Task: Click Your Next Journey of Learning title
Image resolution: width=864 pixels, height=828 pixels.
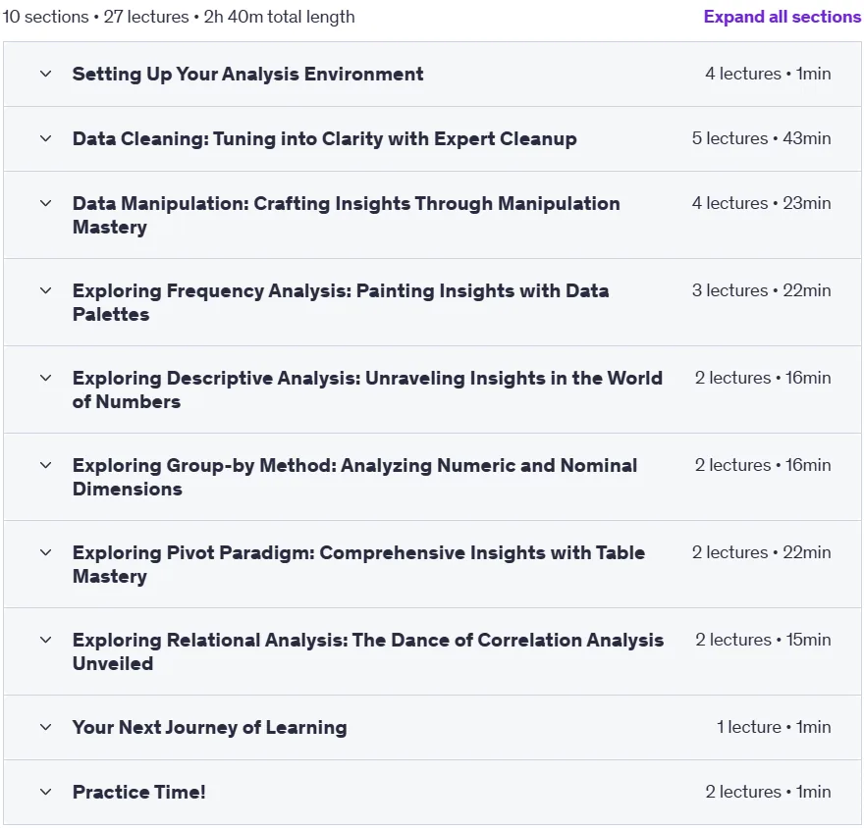Action: 209,727
